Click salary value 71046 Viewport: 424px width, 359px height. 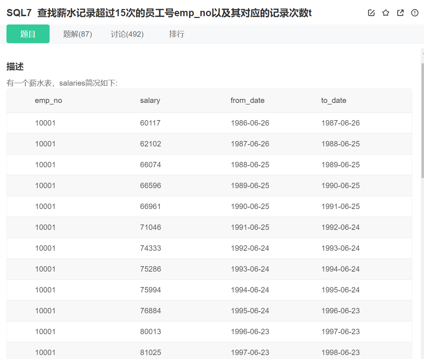[150, 227]
